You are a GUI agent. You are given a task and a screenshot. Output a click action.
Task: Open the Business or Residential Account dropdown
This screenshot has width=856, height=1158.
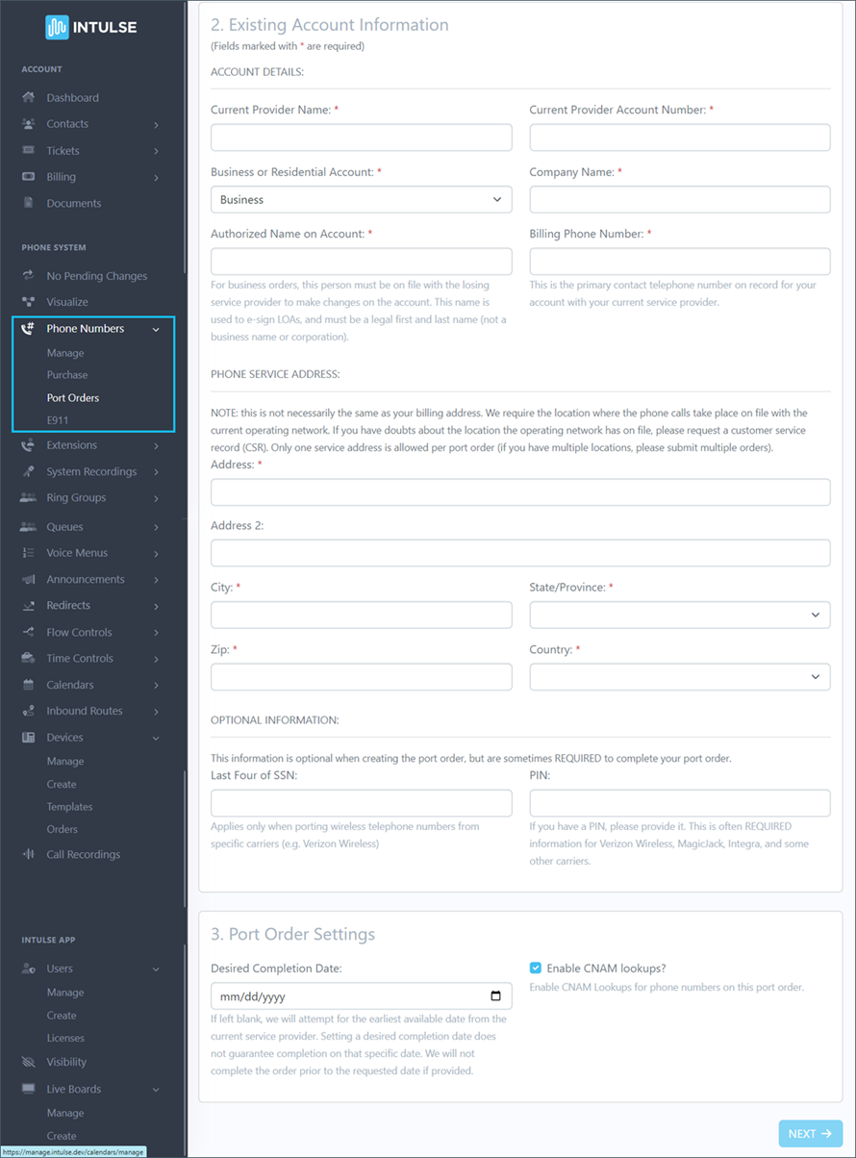click(x=362, y=200)
